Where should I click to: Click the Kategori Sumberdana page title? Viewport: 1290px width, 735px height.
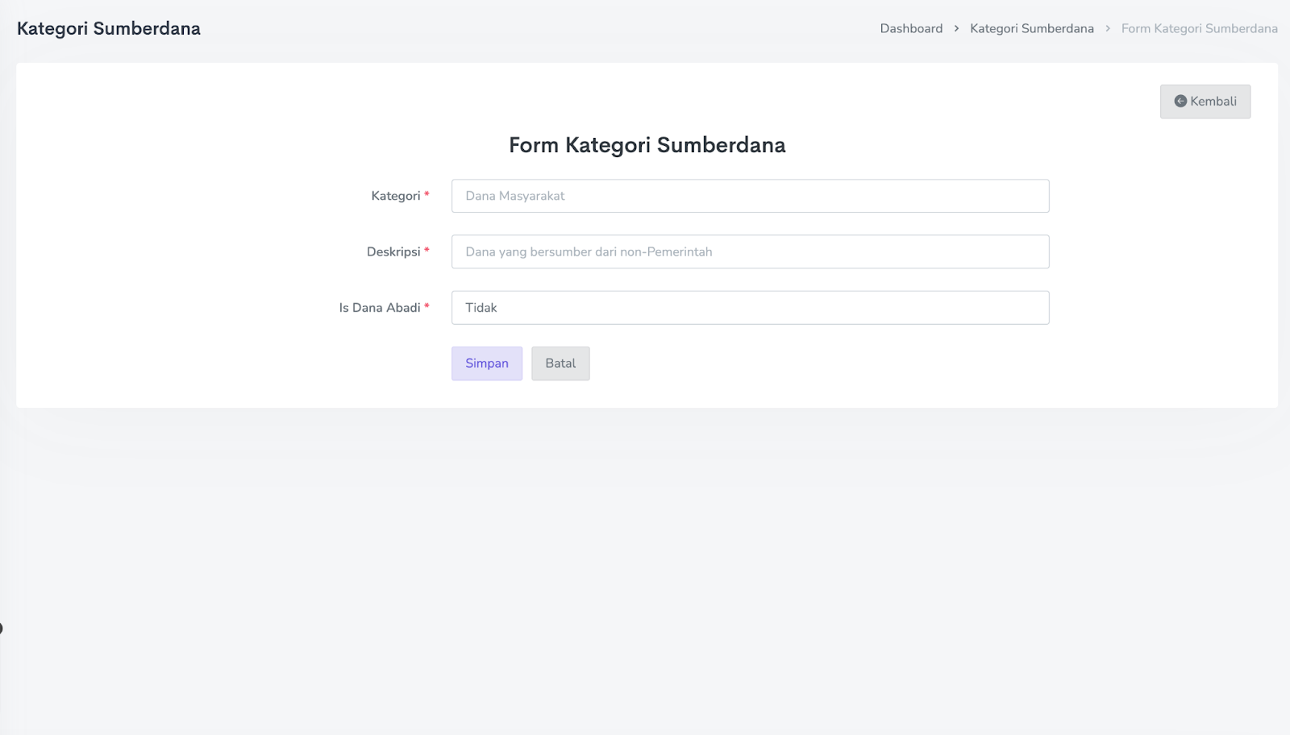click(x=109, y=29)
